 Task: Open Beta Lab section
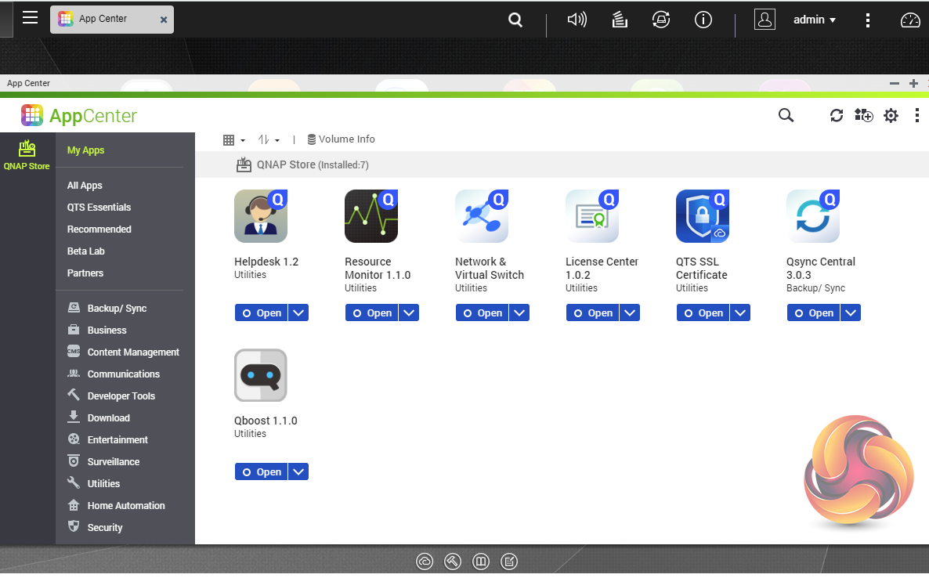(x=85, y=251)
